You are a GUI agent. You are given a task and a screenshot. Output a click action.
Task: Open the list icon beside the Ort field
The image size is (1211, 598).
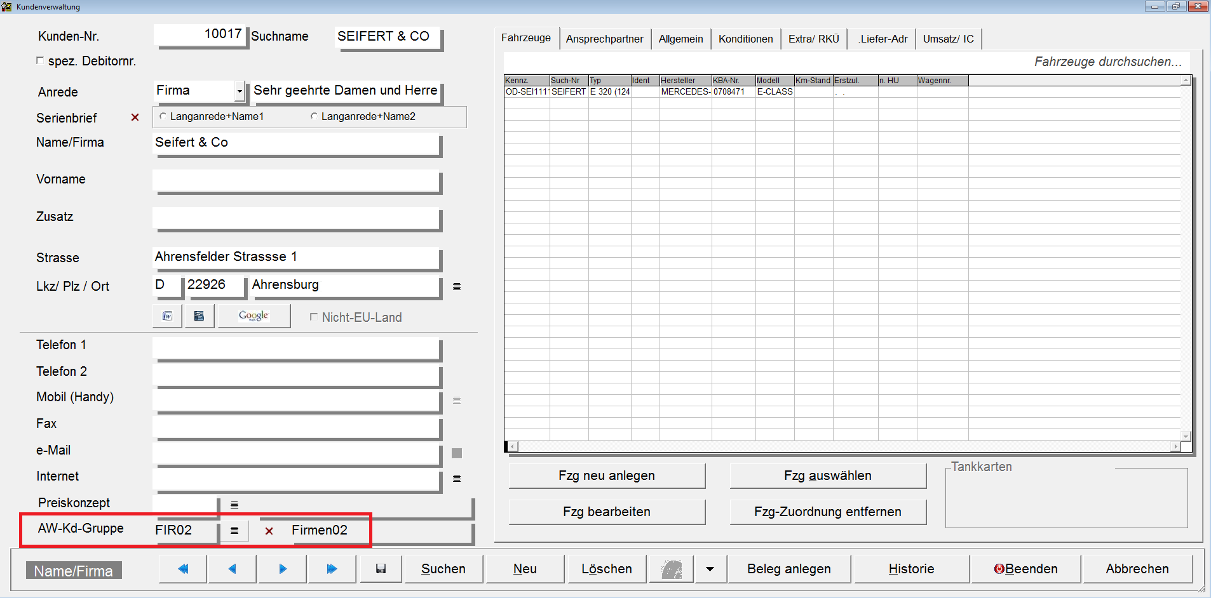point(456,286)
